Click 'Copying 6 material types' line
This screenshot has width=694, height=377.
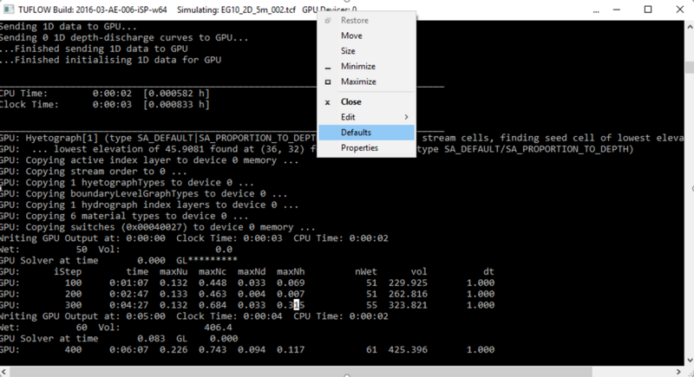click(124, 216)
